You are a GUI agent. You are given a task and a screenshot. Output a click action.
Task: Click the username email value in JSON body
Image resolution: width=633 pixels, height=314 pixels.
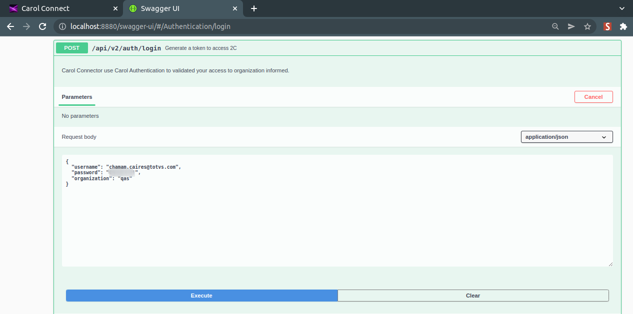click(142, 167)
